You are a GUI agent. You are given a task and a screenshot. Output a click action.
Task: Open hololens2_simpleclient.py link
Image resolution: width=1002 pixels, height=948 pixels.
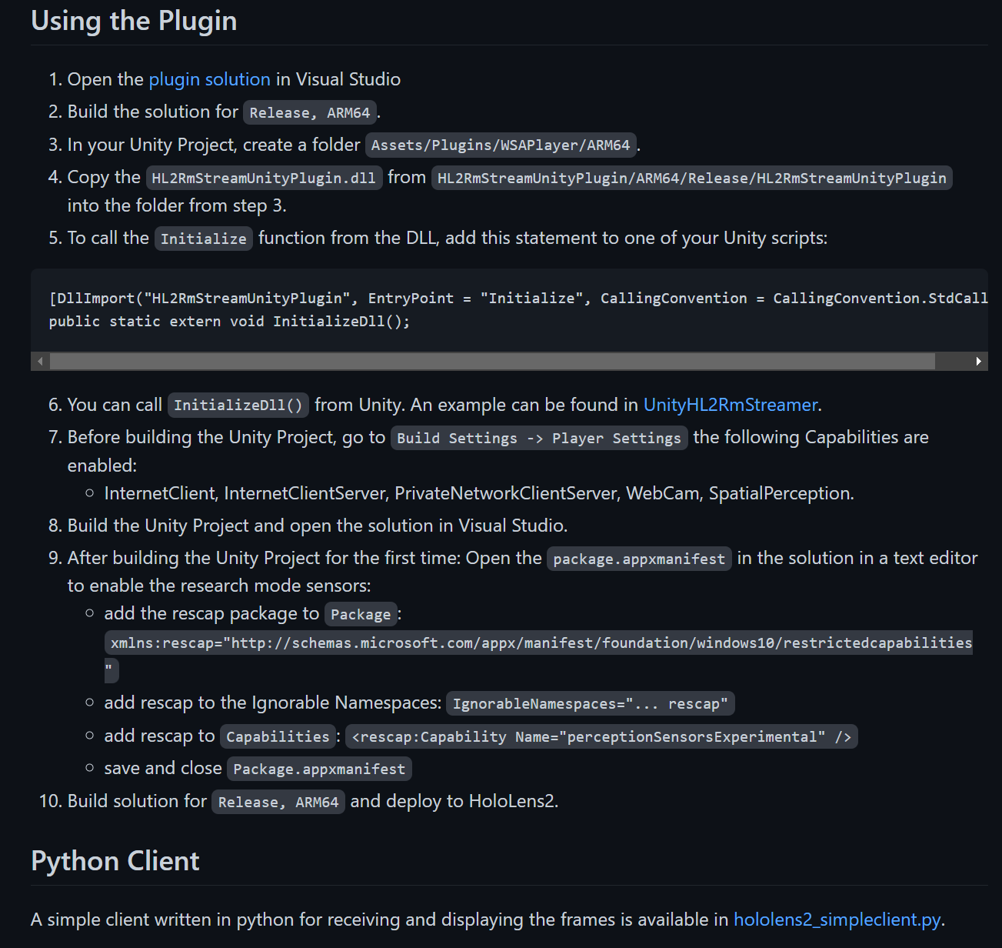[837, 920]
